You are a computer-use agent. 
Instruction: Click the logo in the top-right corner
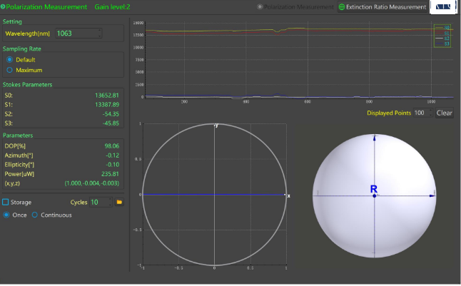(442, 7)
